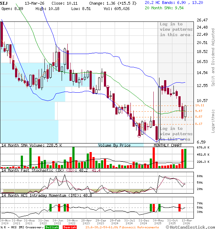The width and height of the screenshot is (215, 229).
Task: Click the HotCandlestick.com watermark link
Action: coord(191,227)
